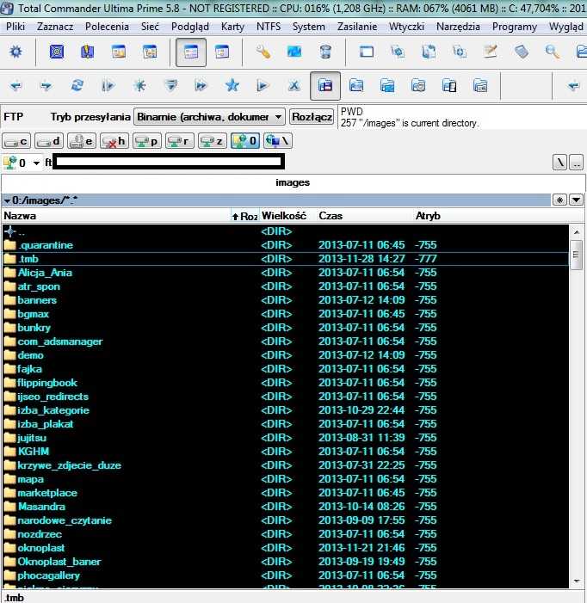587x603 pixels.
Task: Sort by the Nazwa column header
Action: tap(116, 216)
